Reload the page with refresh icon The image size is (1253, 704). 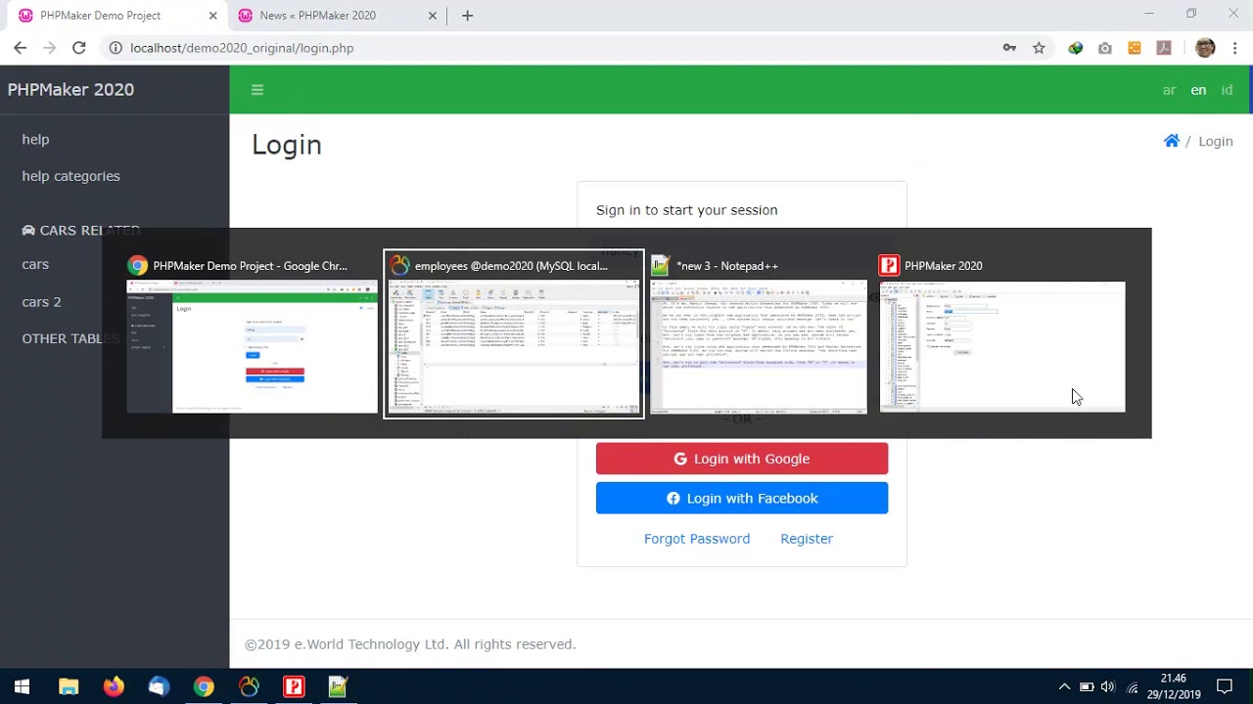point(79,48)
